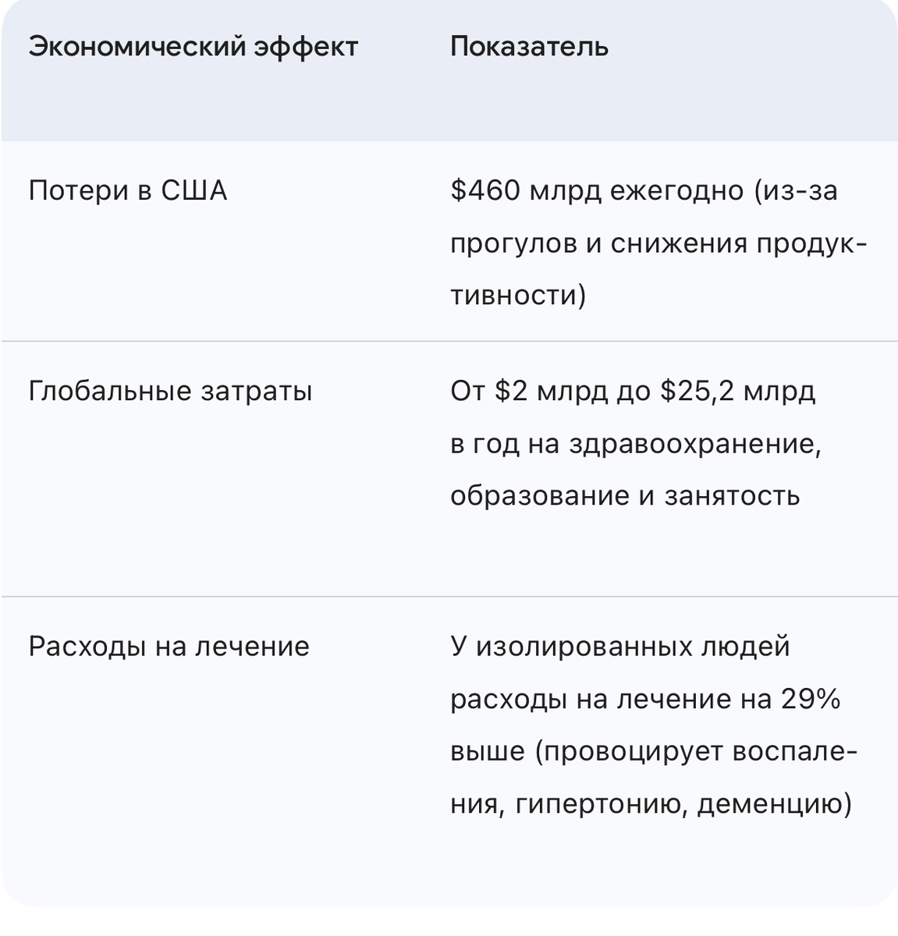Click the line 'образование и занятость'
898x936 pixels.
coord(625,496)
